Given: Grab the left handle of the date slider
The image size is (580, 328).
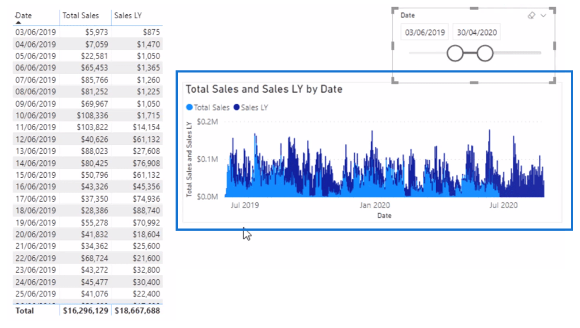Looking at the screenshot, I should pos(455,53).
